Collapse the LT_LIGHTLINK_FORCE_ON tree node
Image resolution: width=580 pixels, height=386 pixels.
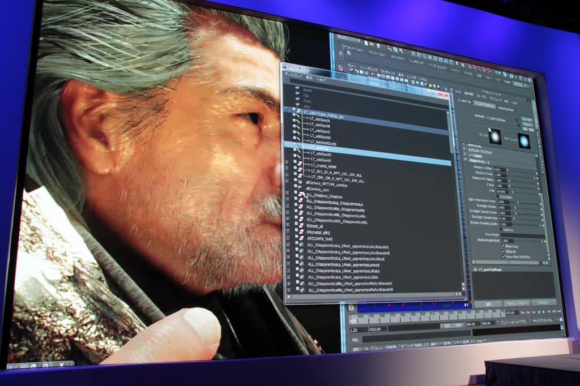(x=285, y=109)
